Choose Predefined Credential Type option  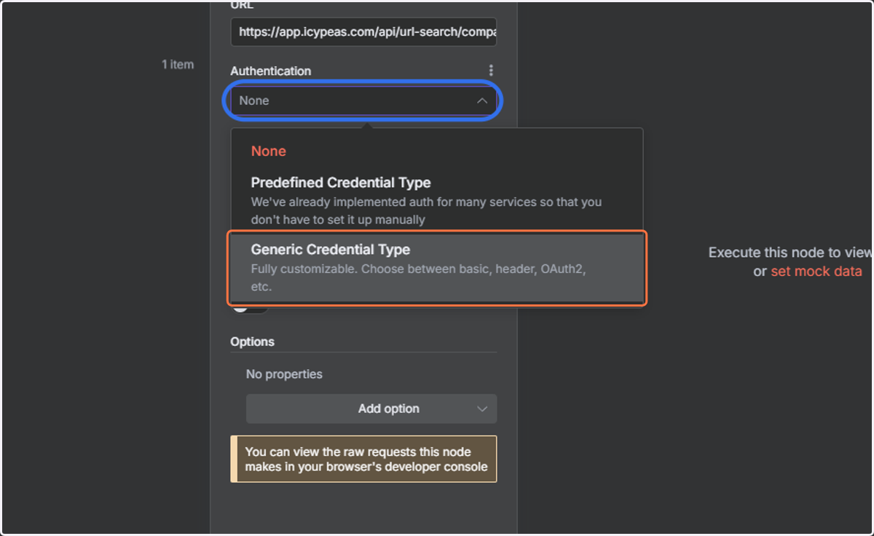click(437, 200)
